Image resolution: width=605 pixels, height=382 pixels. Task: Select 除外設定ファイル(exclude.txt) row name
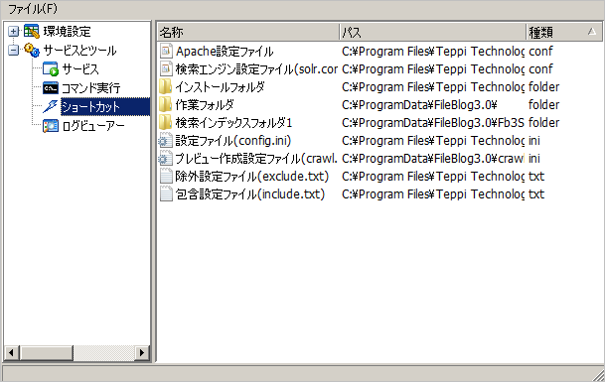tap(252, 177)
